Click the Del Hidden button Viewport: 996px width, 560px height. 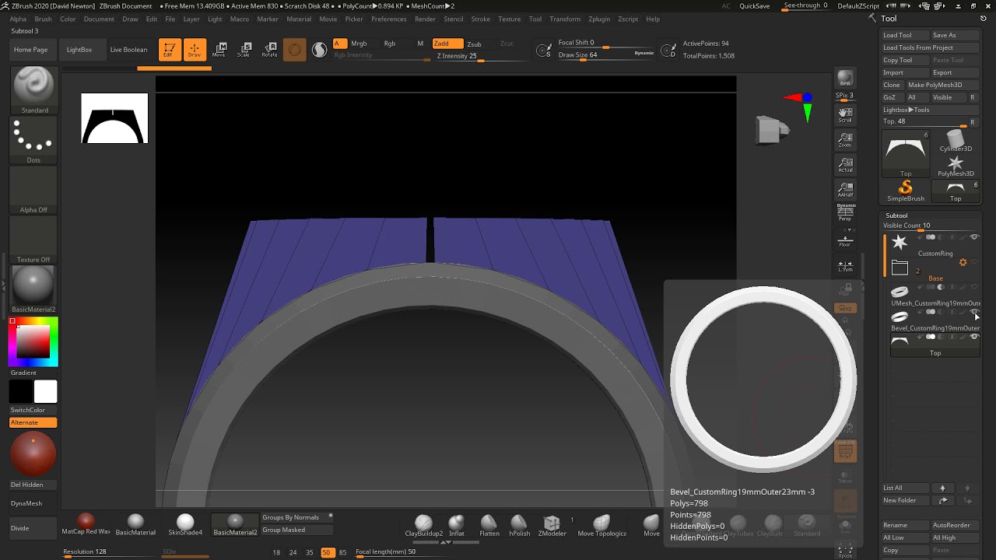(x=33, y=485)
